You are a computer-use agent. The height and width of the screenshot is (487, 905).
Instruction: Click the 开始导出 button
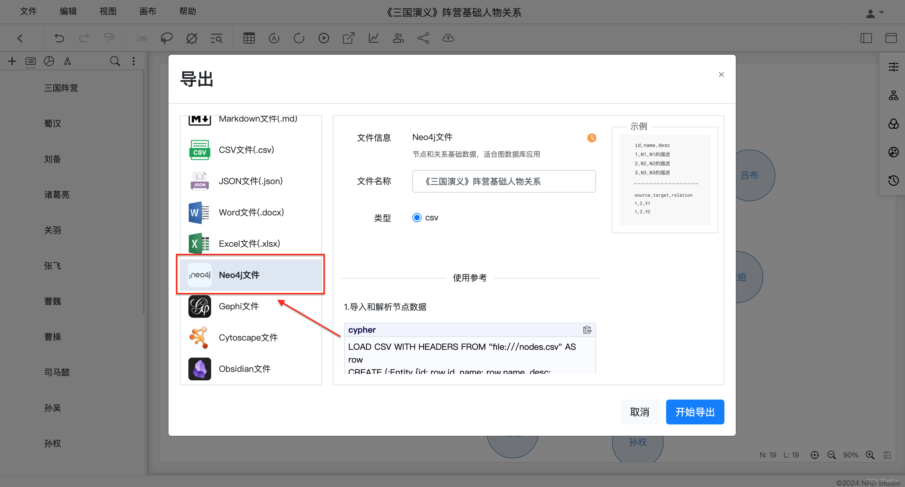(x=695, y=412)
